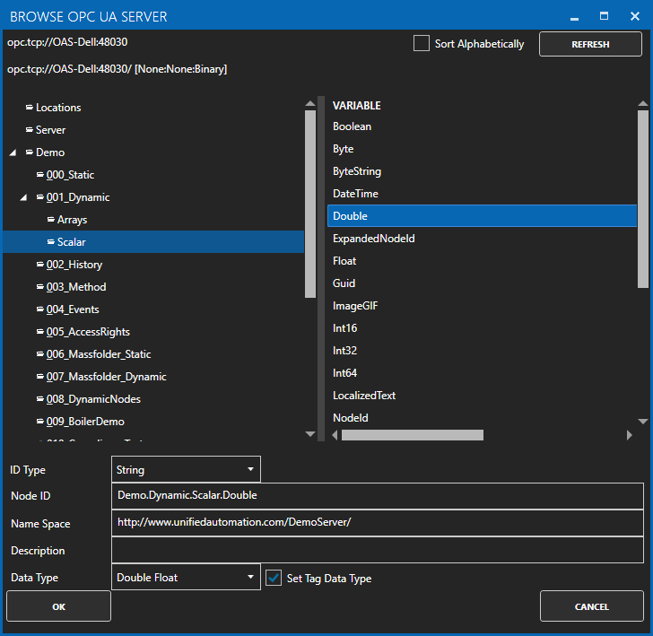
Task: Click the folder icon next to Locations
Action: [30, 108]
